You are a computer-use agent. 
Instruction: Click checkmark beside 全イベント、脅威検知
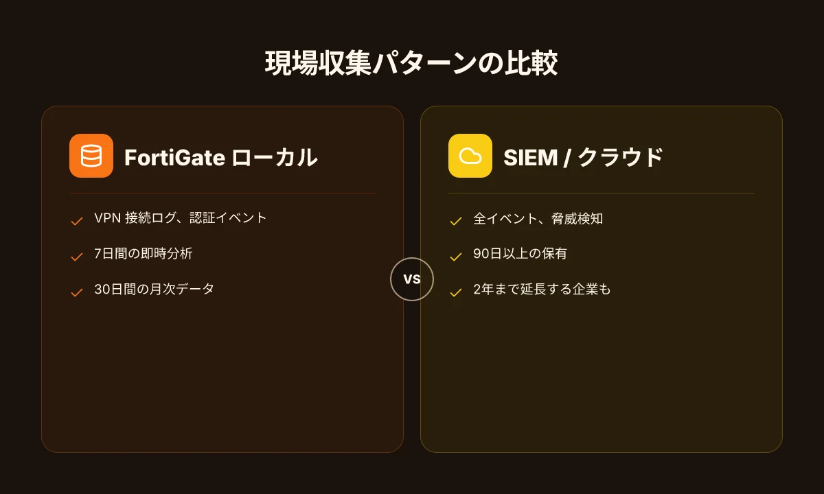455,221
